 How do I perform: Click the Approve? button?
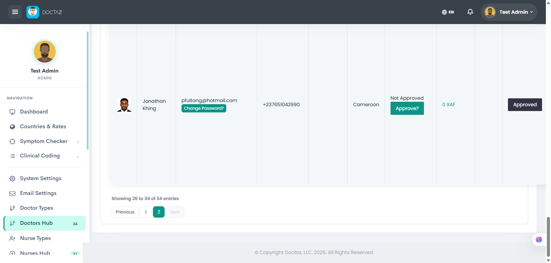tap(407, 108)
